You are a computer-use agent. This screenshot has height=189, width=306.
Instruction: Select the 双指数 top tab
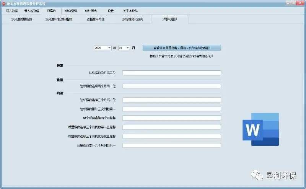tap(52, 11)
